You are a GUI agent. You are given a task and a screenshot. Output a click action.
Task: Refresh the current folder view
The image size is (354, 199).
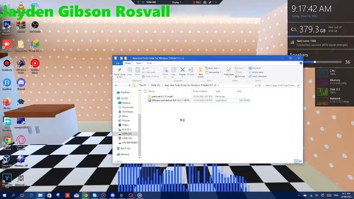(259, 86)
